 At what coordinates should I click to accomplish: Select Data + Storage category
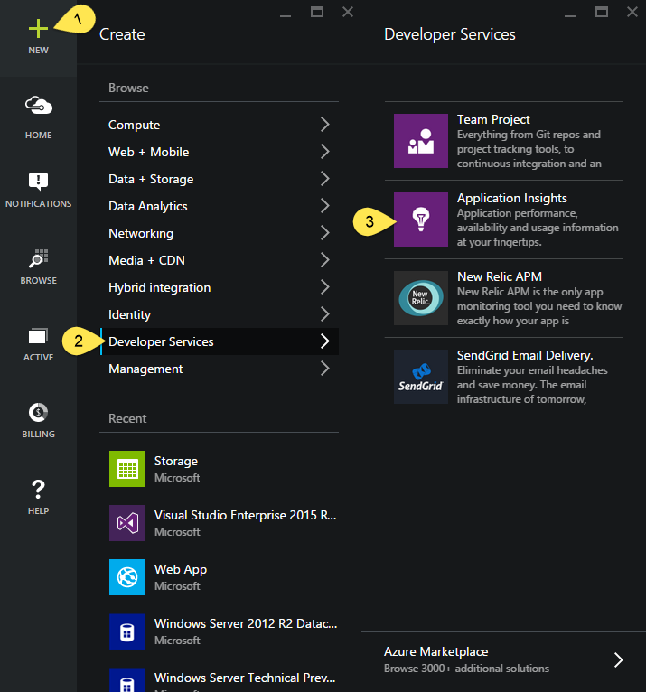click(151, 179)
